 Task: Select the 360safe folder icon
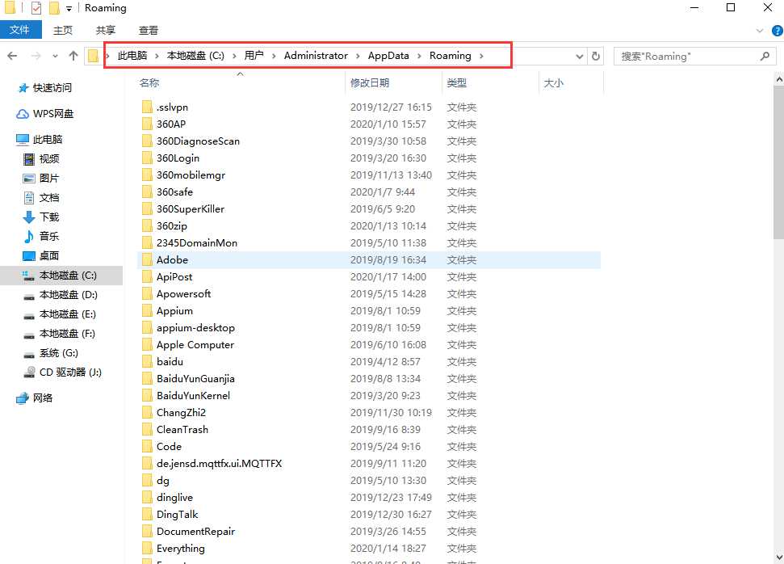pos(146,192)
